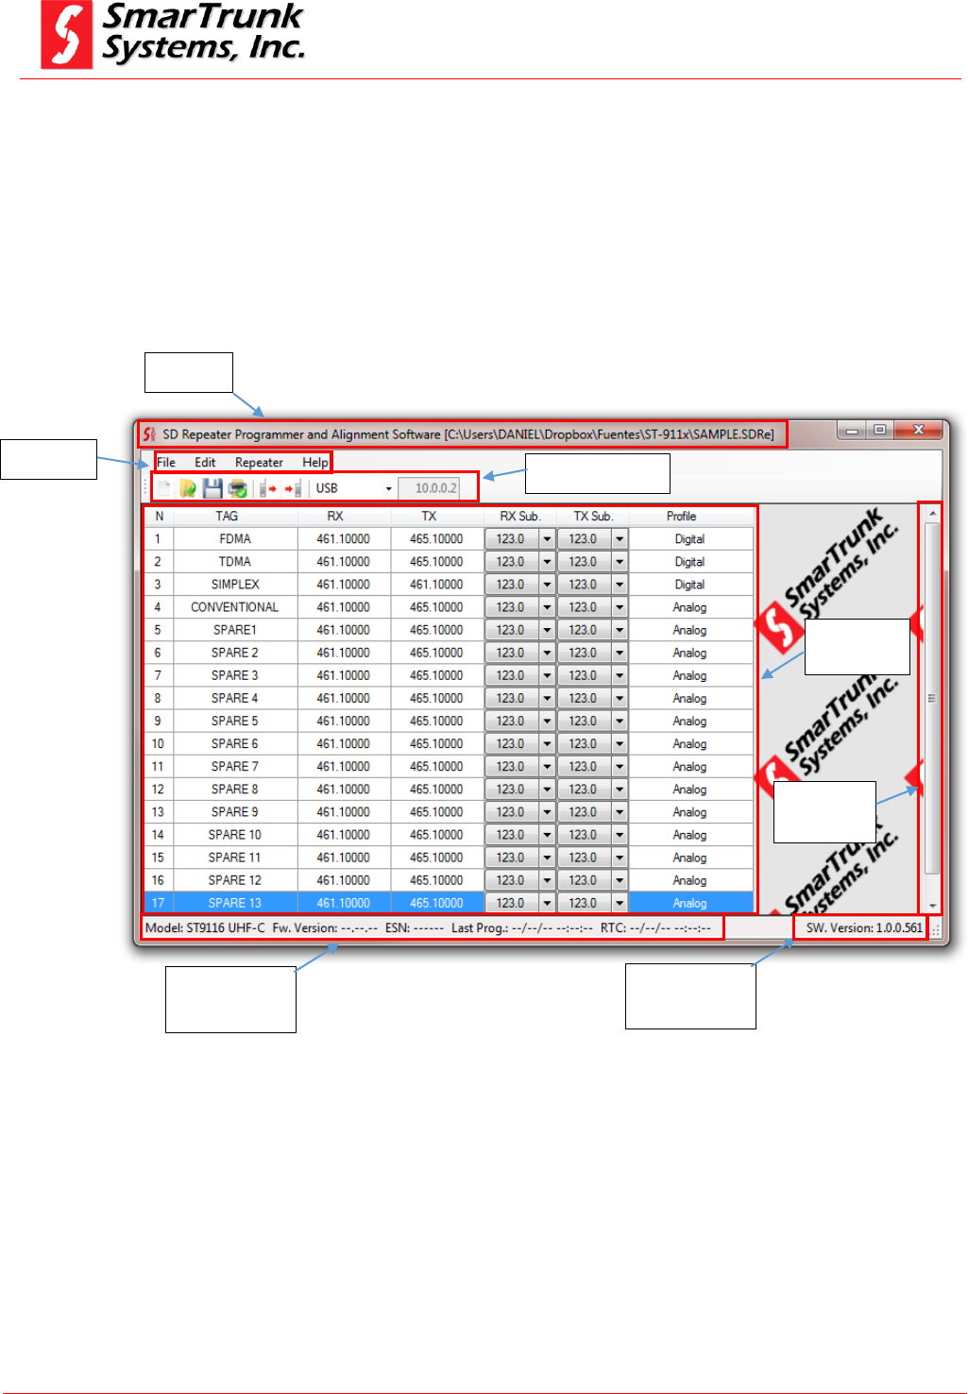Click the read from repeater icon

(268, 488)
